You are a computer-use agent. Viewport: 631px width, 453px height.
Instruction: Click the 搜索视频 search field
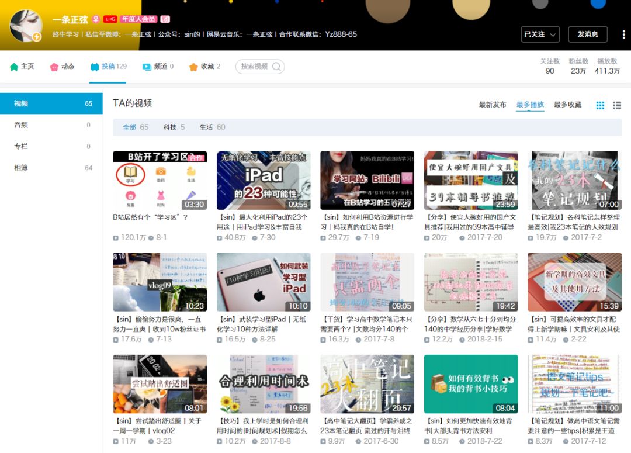point(260,67)
